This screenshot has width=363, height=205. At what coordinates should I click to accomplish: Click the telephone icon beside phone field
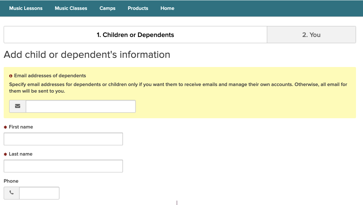(x=12, y=193)
